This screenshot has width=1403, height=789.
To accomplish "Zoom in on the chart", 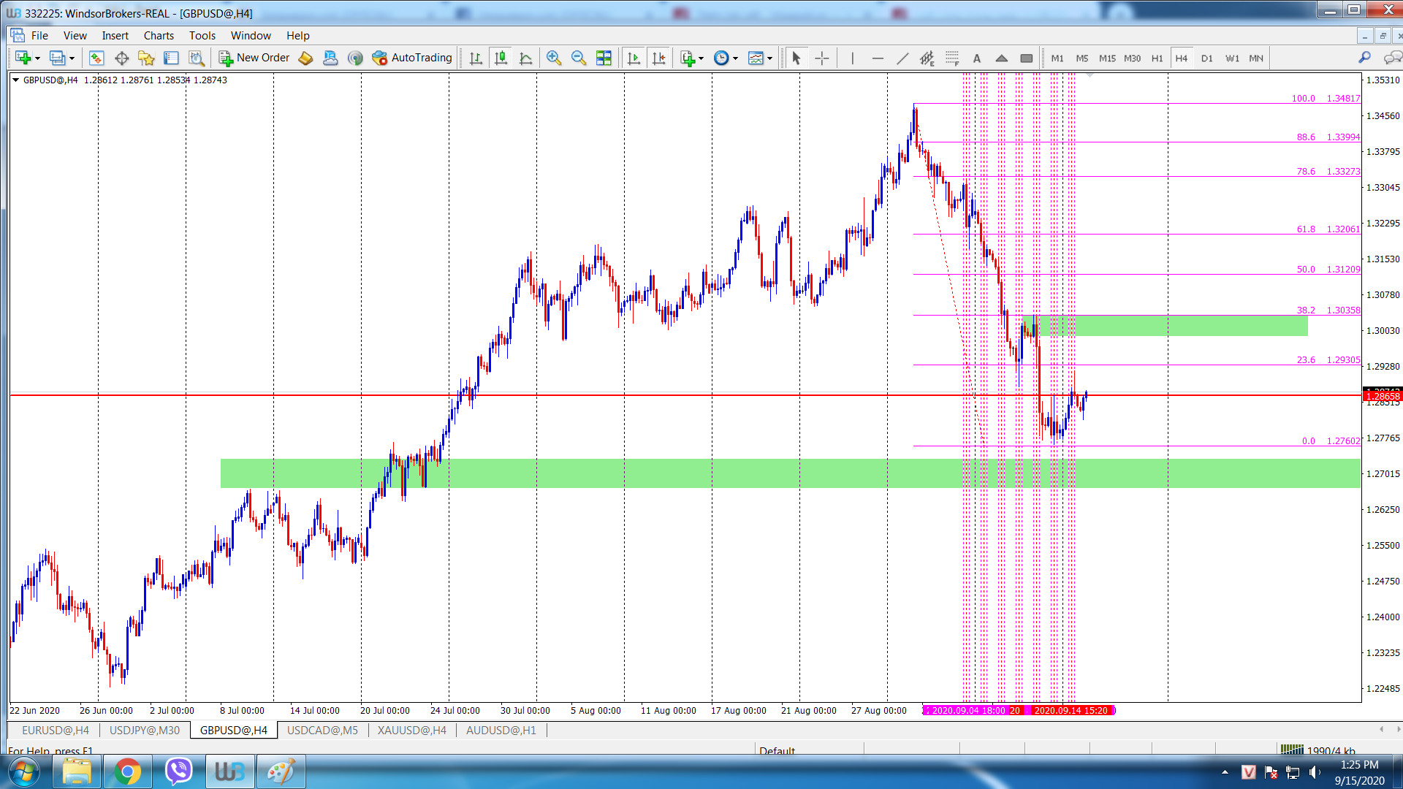I will click(x=554, y=58).
